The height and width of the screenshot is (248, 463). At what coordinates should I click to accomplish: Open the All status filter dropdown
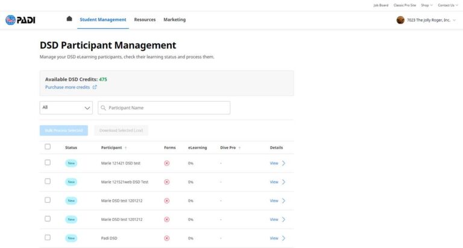(66, 108)
